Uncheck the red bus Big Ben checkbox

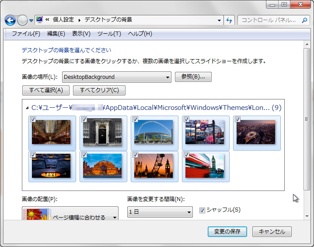coord(186,155)
